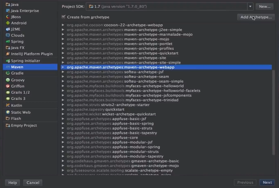This screenshot has height=188, width=279.
Task: Click the Next button
Action: [x=267, y=183]
